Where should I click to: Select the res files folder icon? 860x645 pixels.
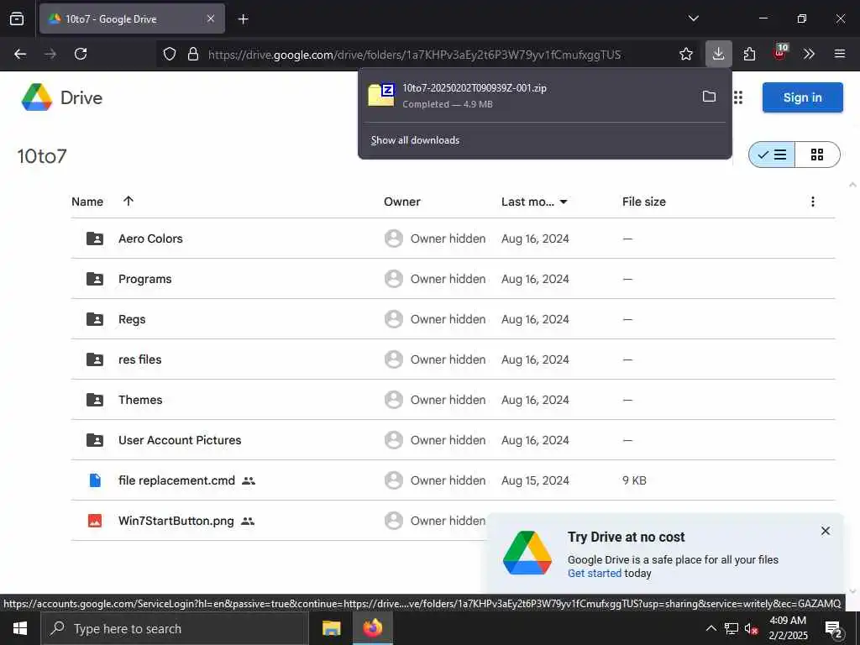tap(95, 359)
